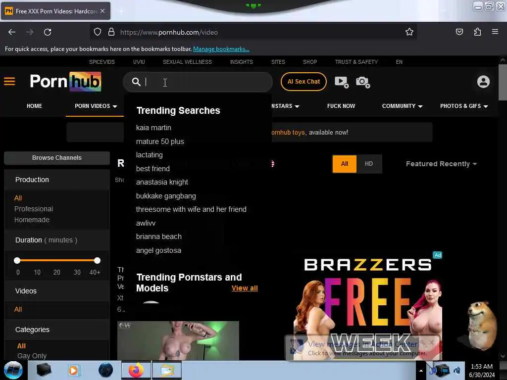
Task: Open the Save to Pocket icon
Action: (x=459, y=32)
